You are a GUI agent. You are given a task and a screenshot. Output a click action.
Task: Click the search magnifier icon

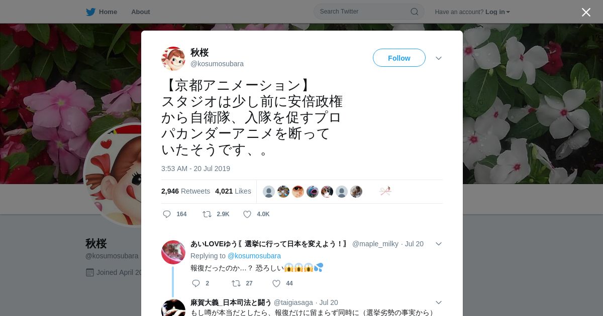point(414,12)
